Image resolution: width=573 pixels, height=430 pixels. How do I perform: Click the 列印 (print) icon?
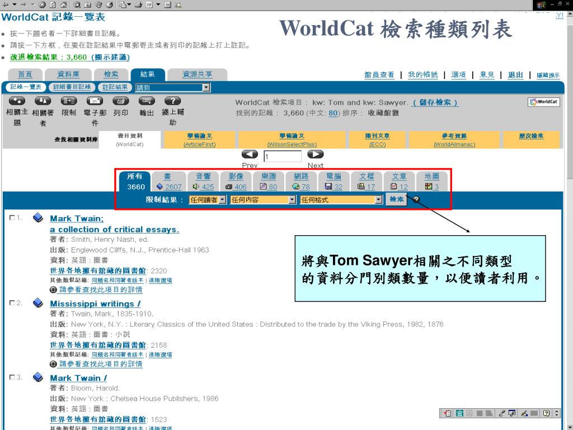coord(121,101)
